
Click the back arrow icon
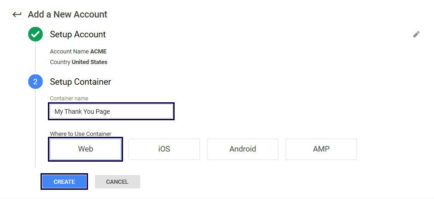pyautogui.click(x=17, y=14)
